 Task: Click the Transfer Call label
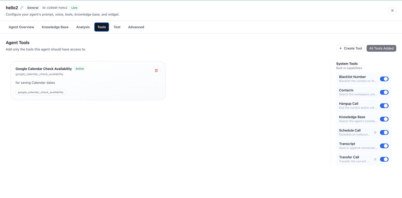click(x=349, y=157)
